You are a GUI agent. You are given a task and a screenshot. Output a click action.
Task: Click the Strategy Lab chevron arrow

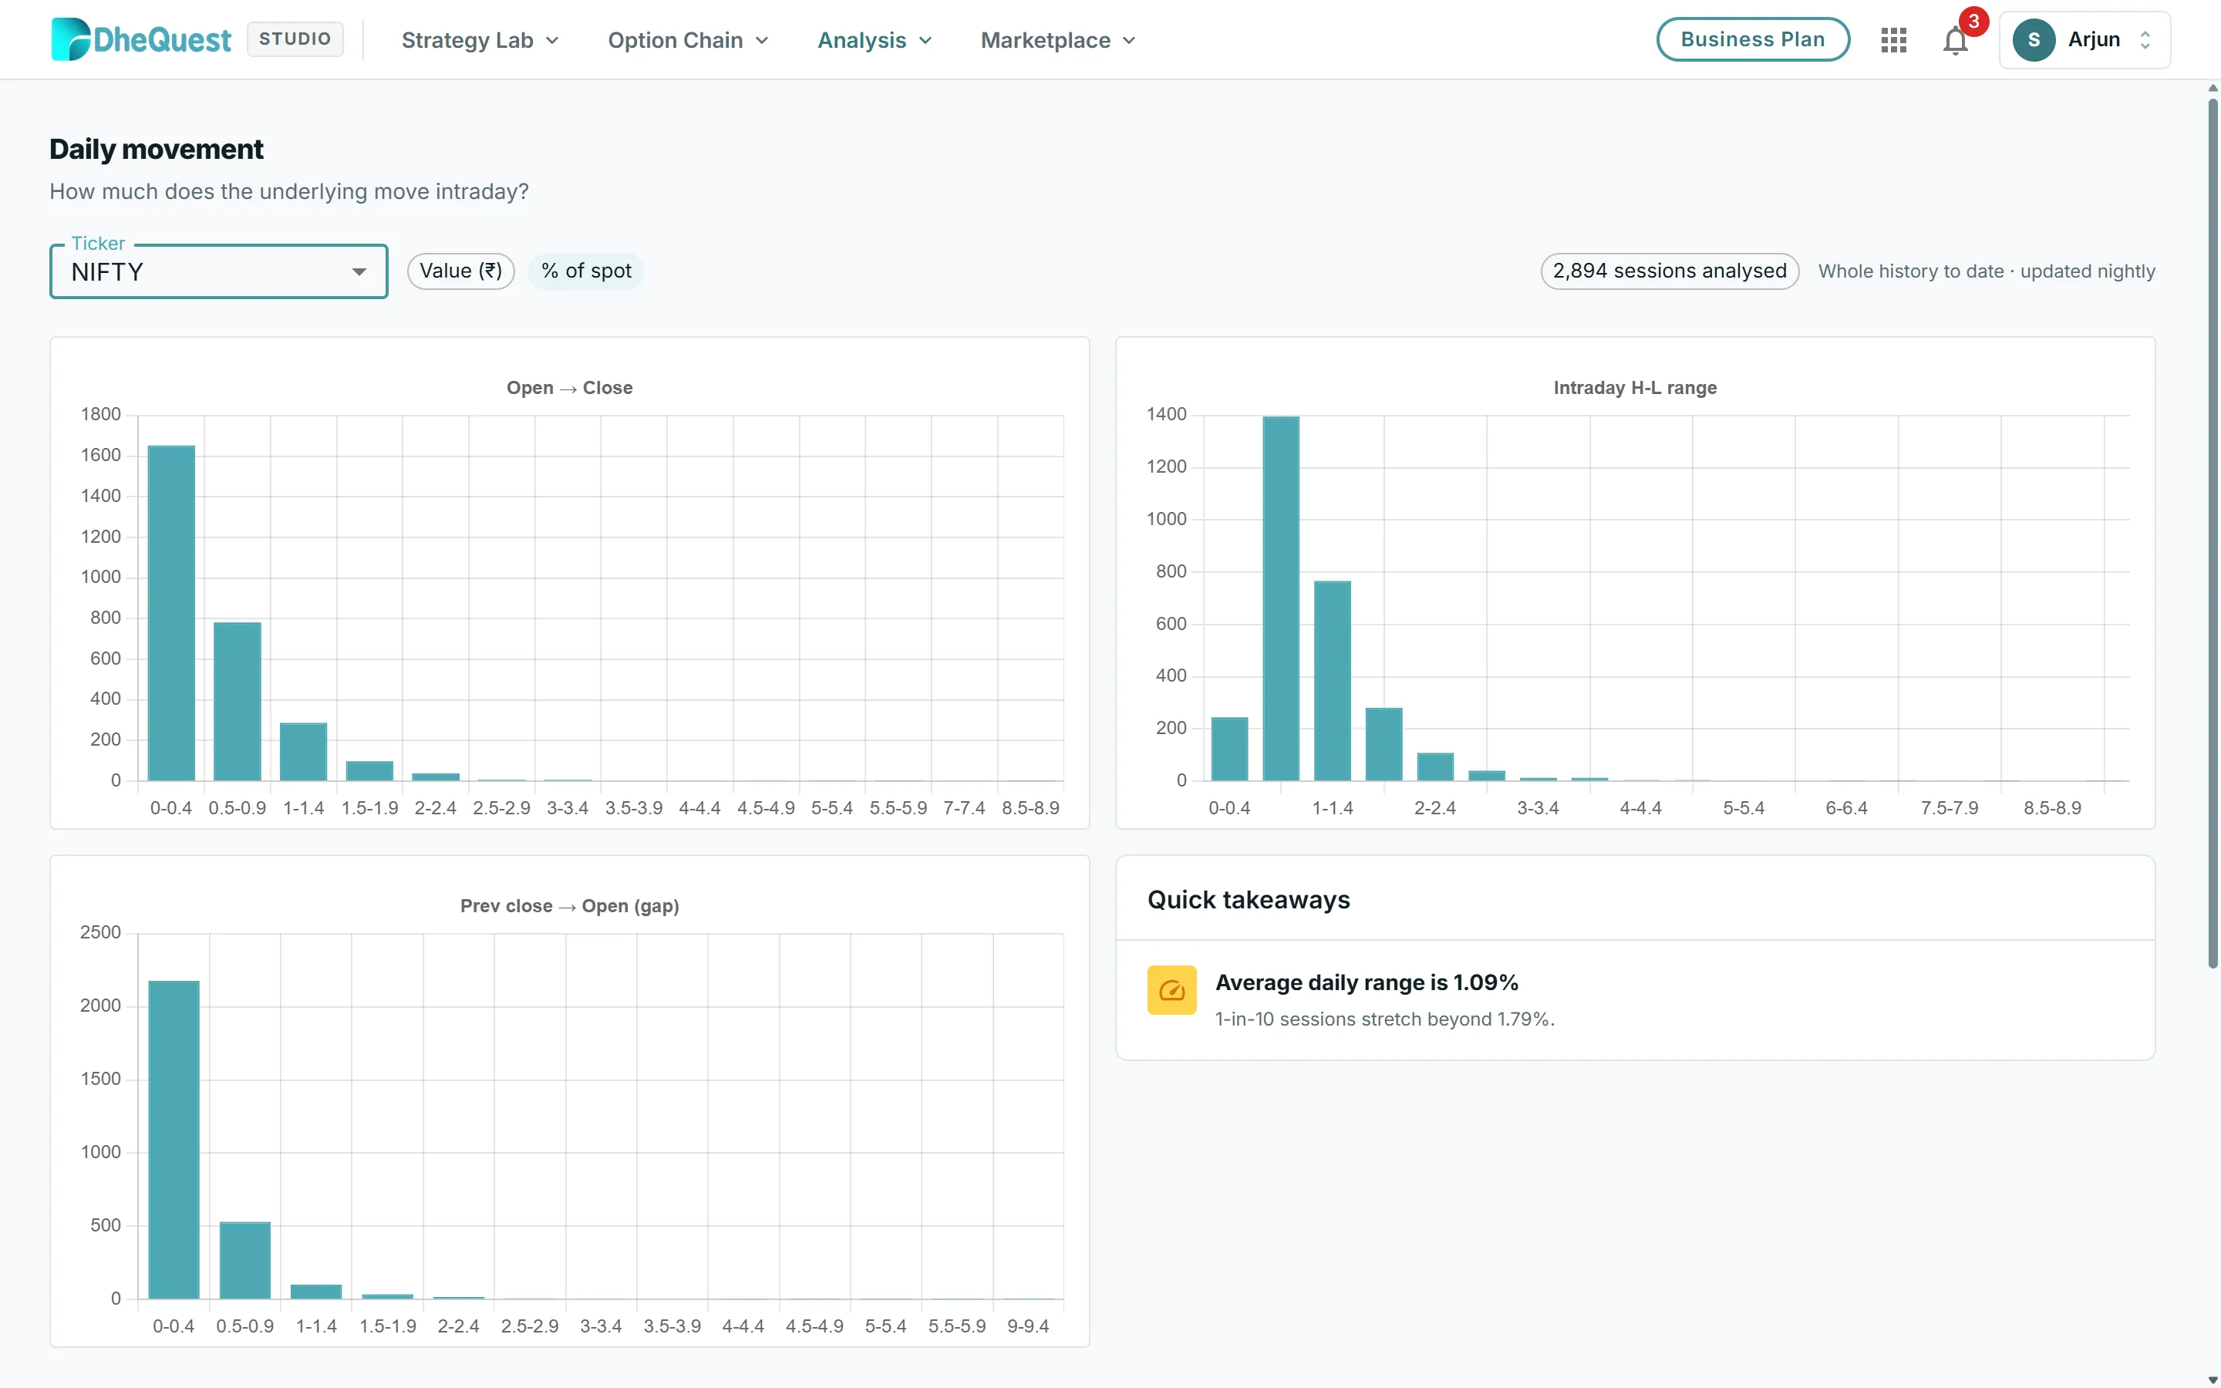pos(552,40)
